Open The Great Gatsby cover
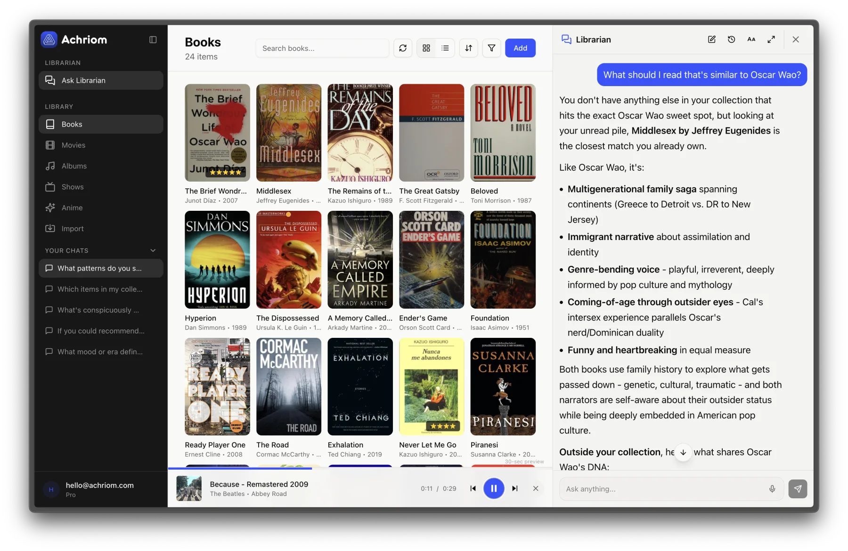This screenshot has height=551, width=848. coord(432,133)
